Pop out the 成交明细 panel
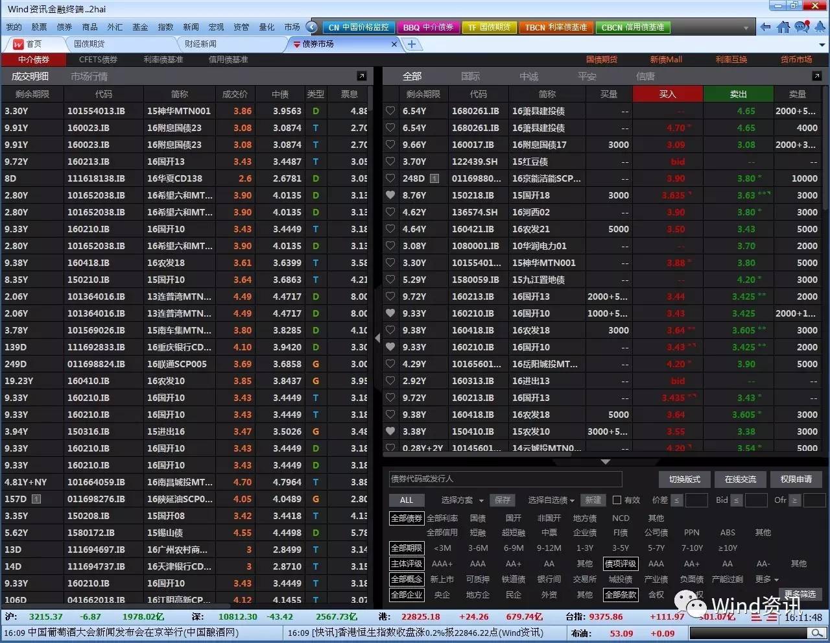 click(x=362, y=76)
